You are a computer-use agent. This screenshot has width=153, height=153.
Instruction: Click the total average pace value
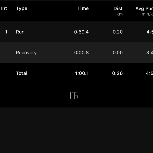pos(149,73)
